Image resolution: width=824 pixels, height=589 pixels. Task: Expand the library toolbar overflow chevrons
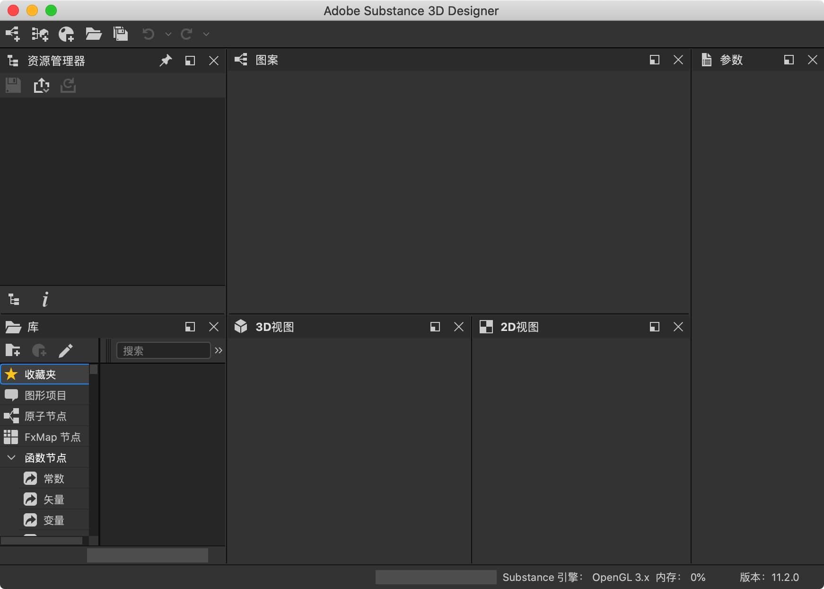point(219,350)
